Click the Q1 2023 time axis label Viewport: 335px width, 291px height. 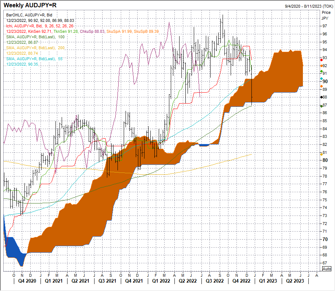point(268,281)
